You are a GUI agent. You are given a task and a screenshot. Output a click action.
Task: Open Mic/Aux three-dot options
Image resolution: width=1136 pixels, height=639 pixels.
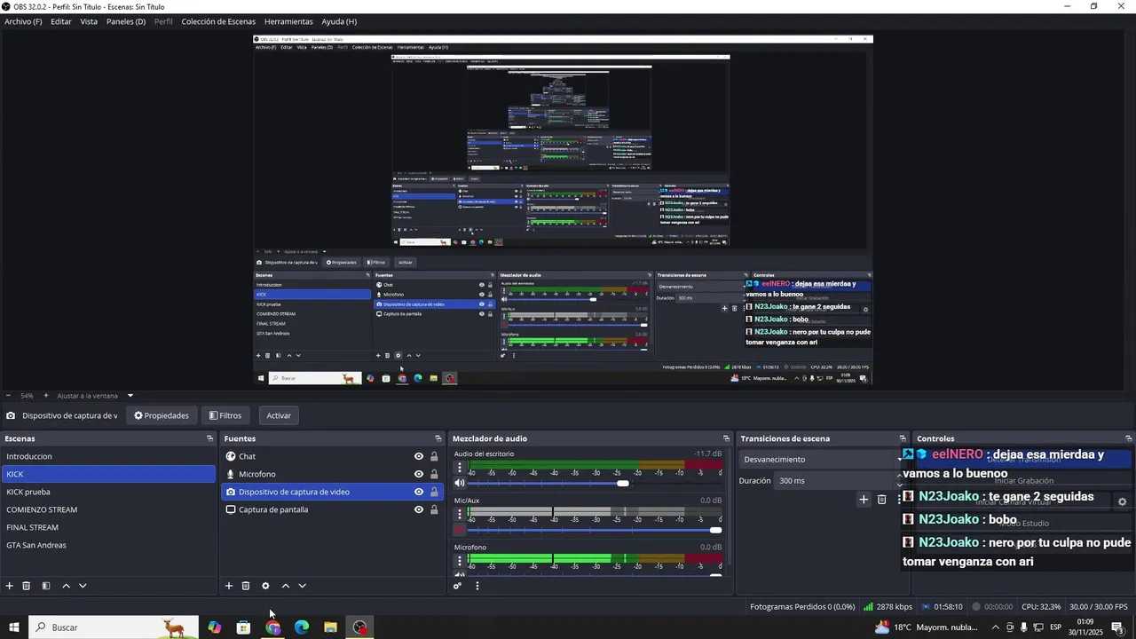pyautogui.click(x=459, y=515)
